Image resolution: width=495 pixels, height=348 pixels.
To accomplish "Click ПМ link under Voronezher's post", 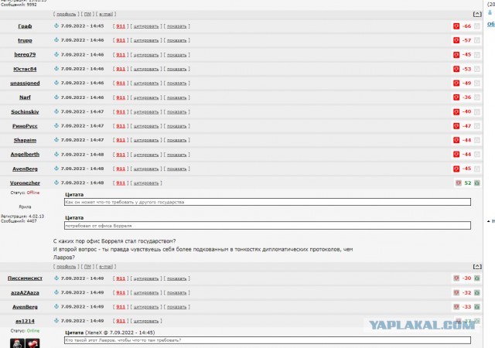I will tap(87, 267).
